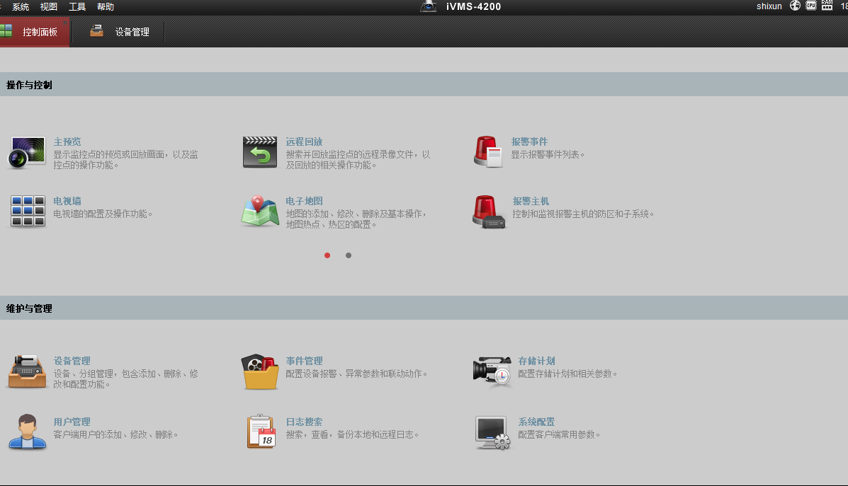Open the 电视墙 (TV Wall) grid icon
This screenshot has height=486, width=848.
pyautogui.click(x=28, y=212)
